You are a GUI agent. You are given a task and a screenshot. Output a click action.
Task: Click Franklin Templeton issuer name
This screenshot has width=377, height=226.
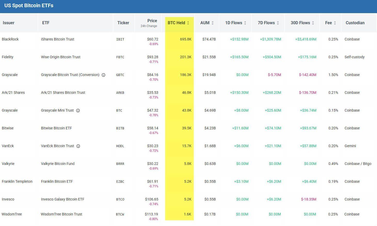17,181
